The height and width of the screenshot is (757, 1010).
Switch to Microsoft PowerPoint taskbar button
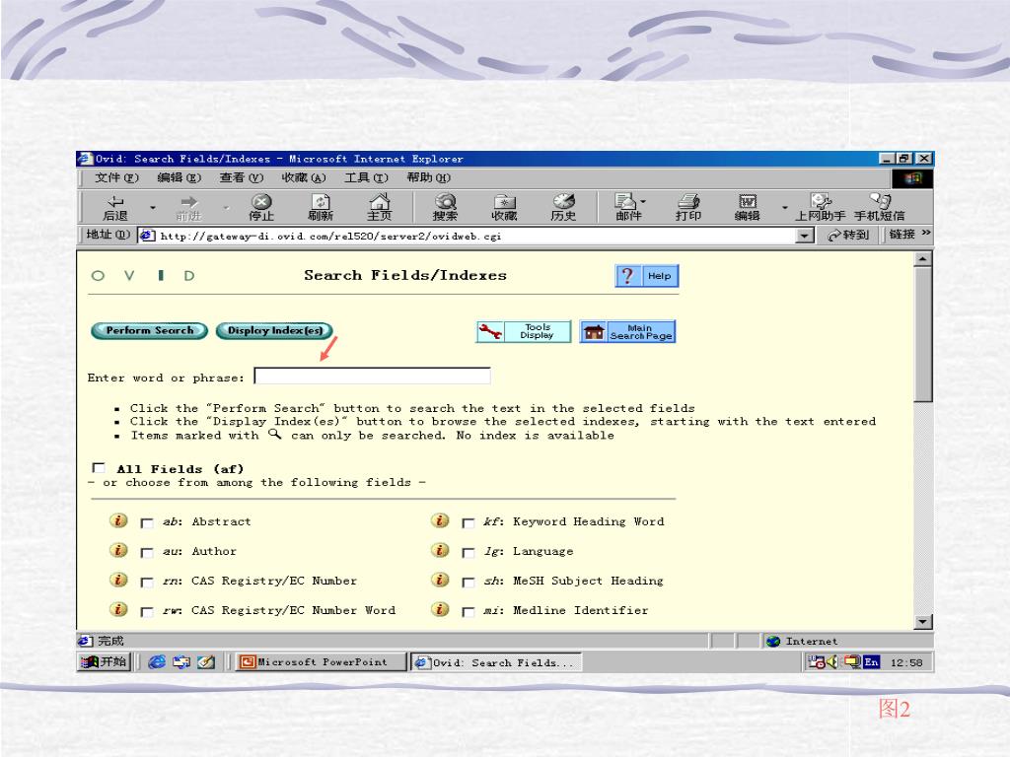(x=321, y=661)
